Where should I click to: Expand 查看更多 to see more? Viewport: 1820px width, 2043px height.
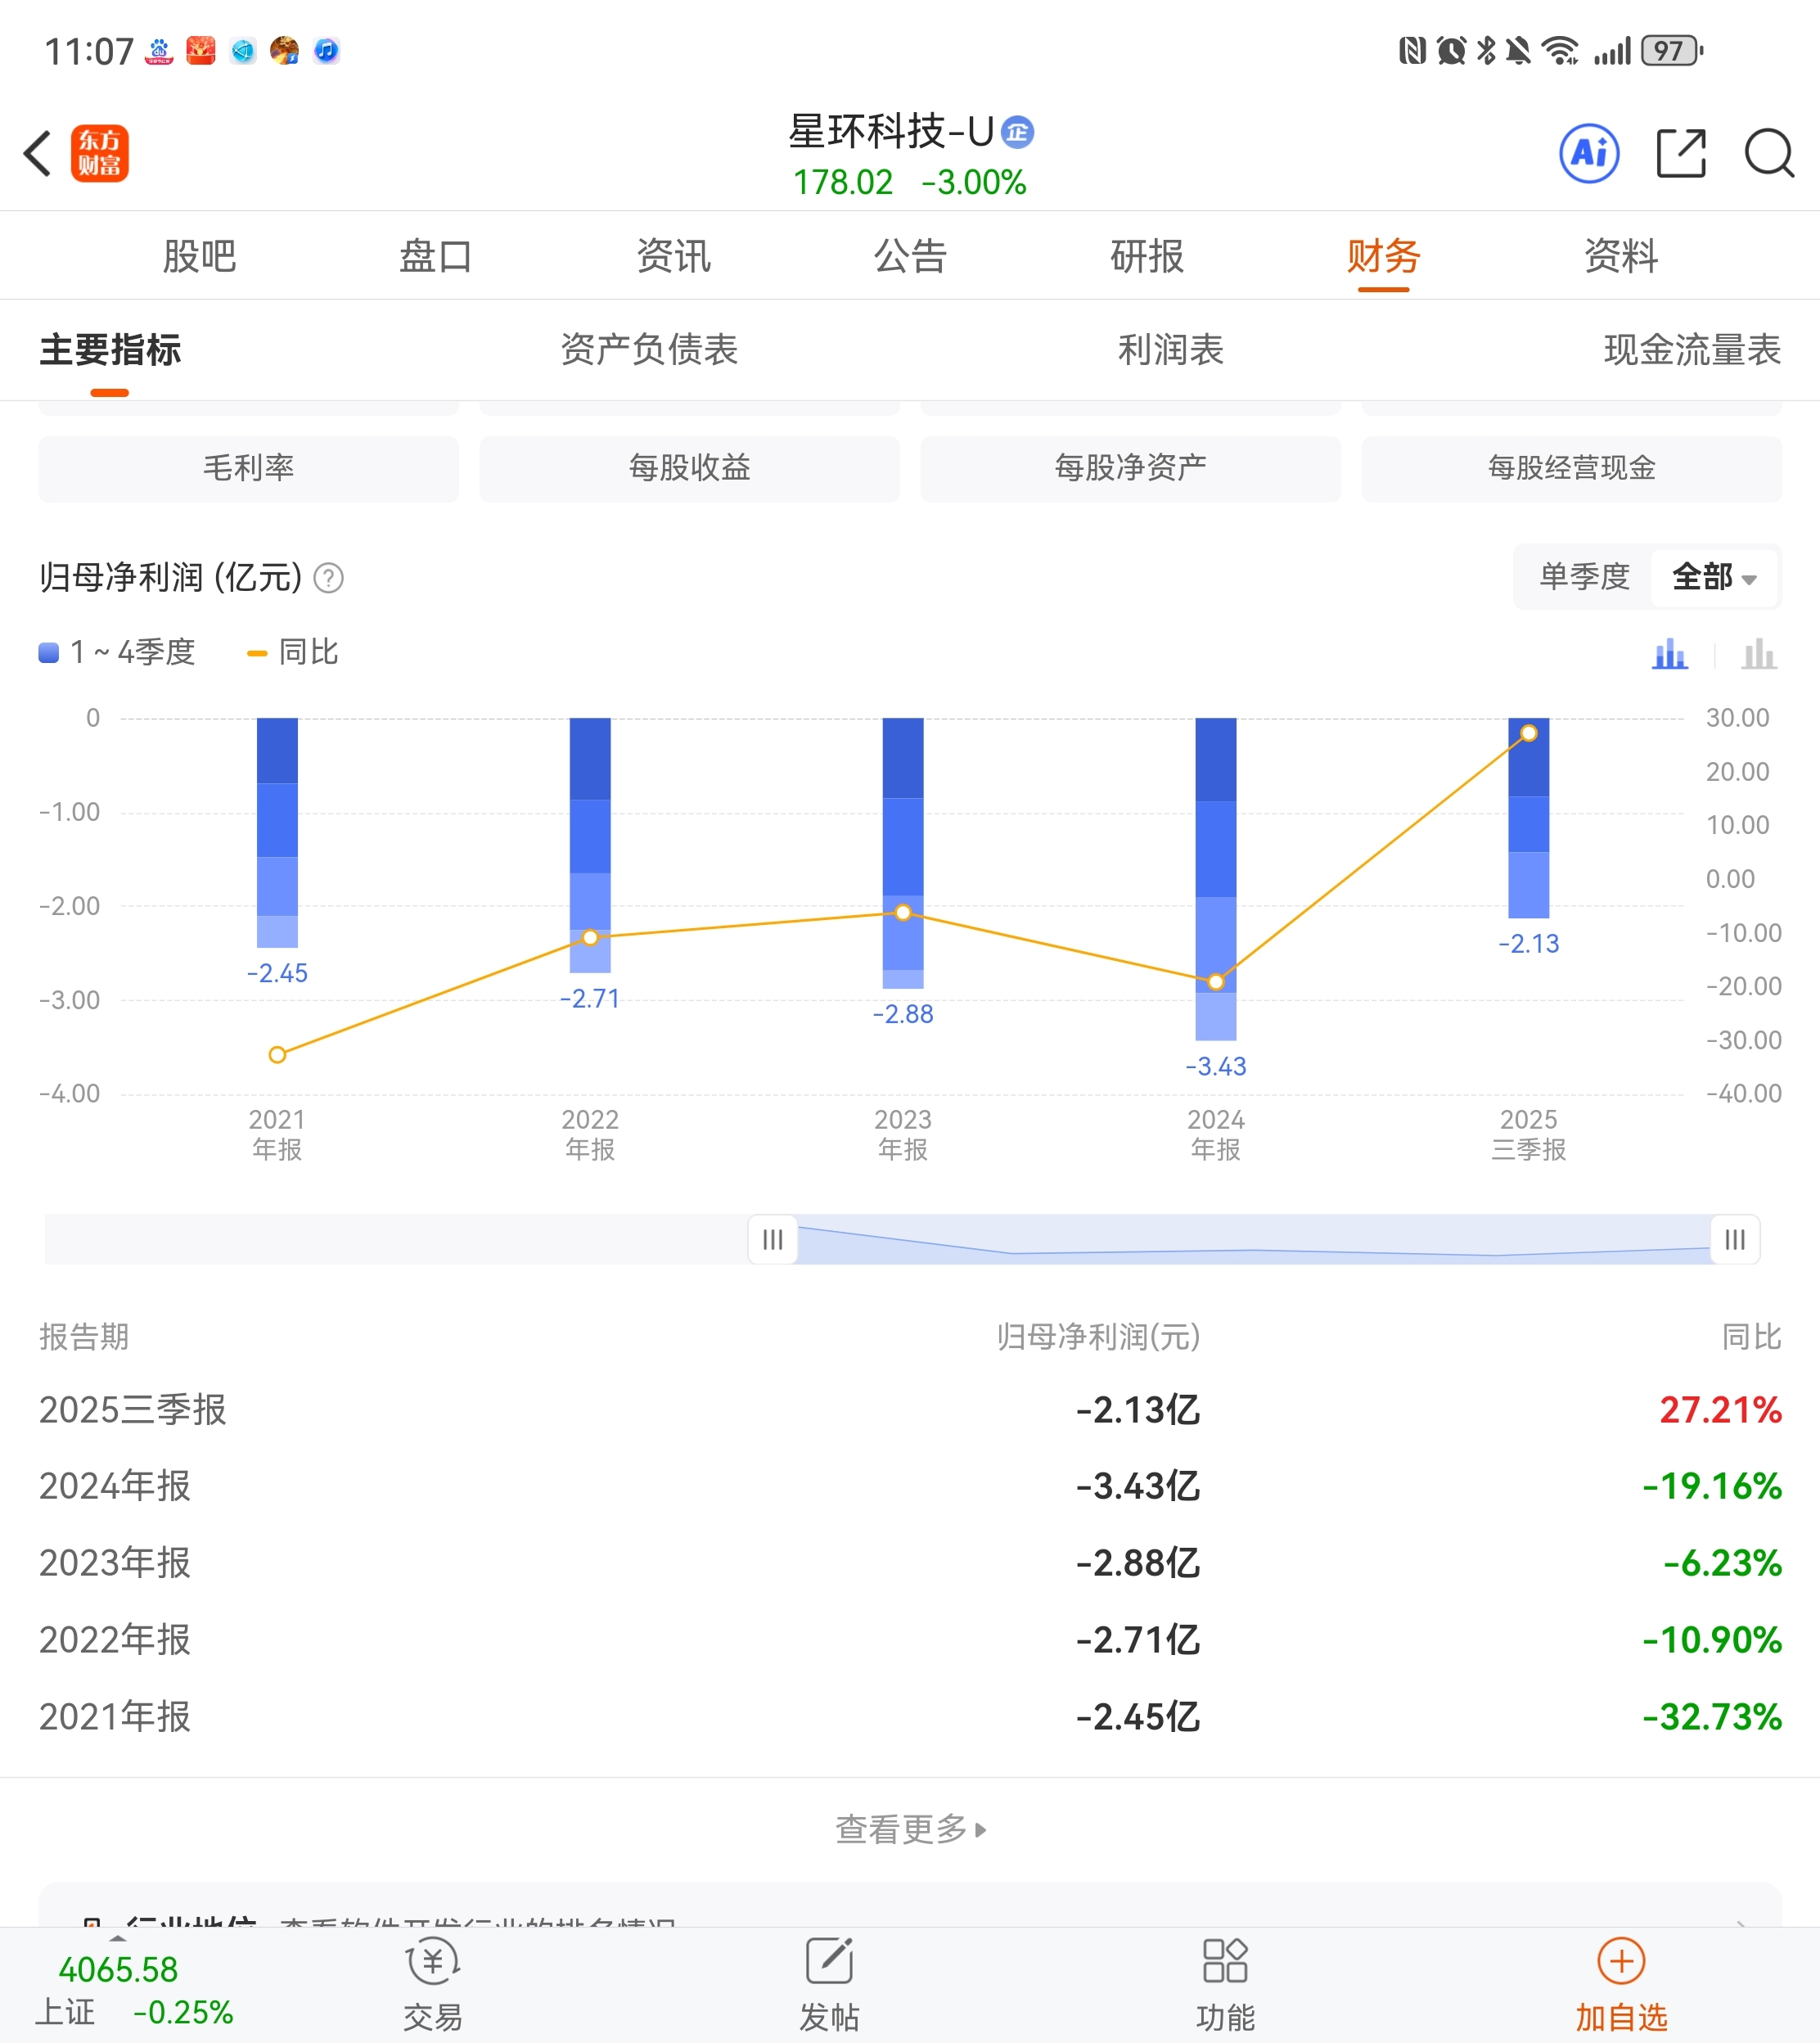tap(910, 1829)
